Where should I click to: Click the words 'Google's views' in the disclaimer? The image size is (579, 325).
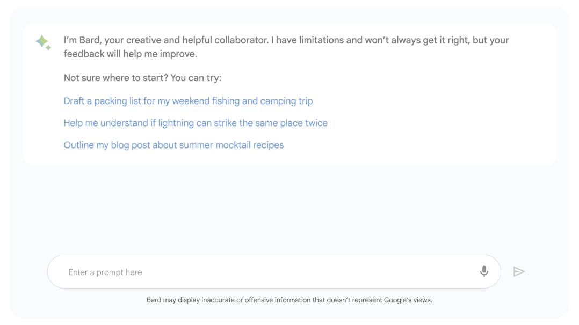point(408,300)
